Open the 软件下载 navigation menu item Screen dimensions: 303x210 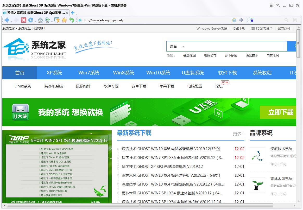click(x=228, y=73)
